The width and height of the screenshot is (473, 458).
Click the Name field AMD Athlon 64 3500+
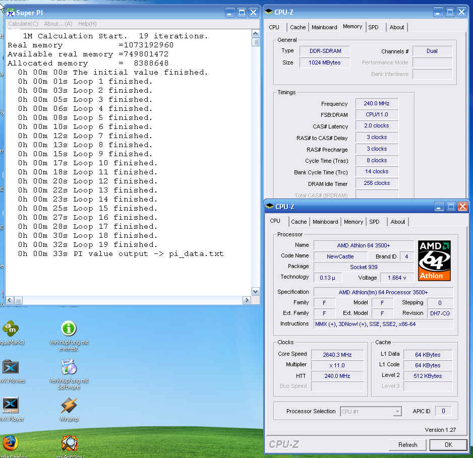[364, 245]
